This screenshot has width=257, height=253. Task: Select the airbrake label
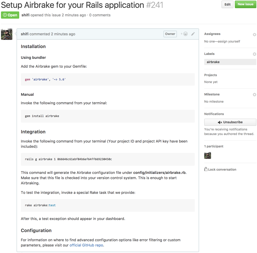click(230, 62)
